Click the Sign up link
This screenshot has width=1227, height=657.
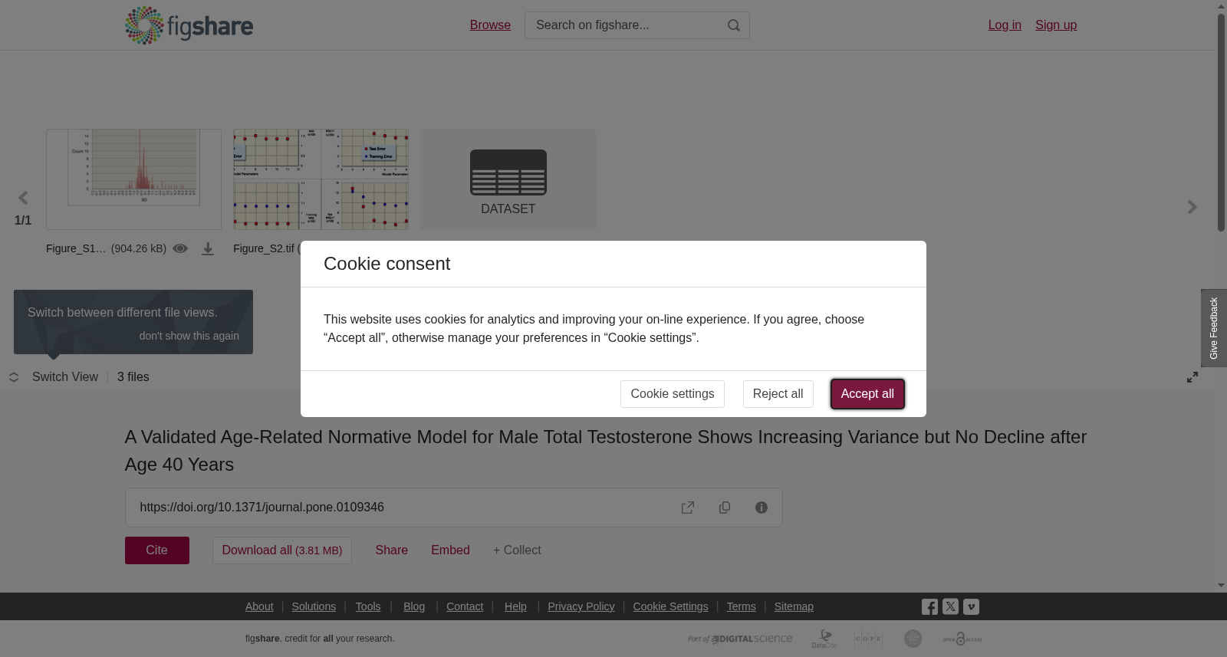point(1056,25)
